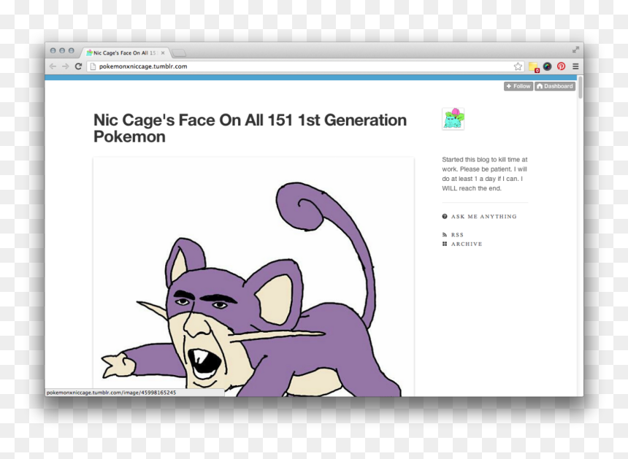This screenshot has width=628, height=459.
Task: Close the Nic Cage's Face tab
Action: pos(163,53)
